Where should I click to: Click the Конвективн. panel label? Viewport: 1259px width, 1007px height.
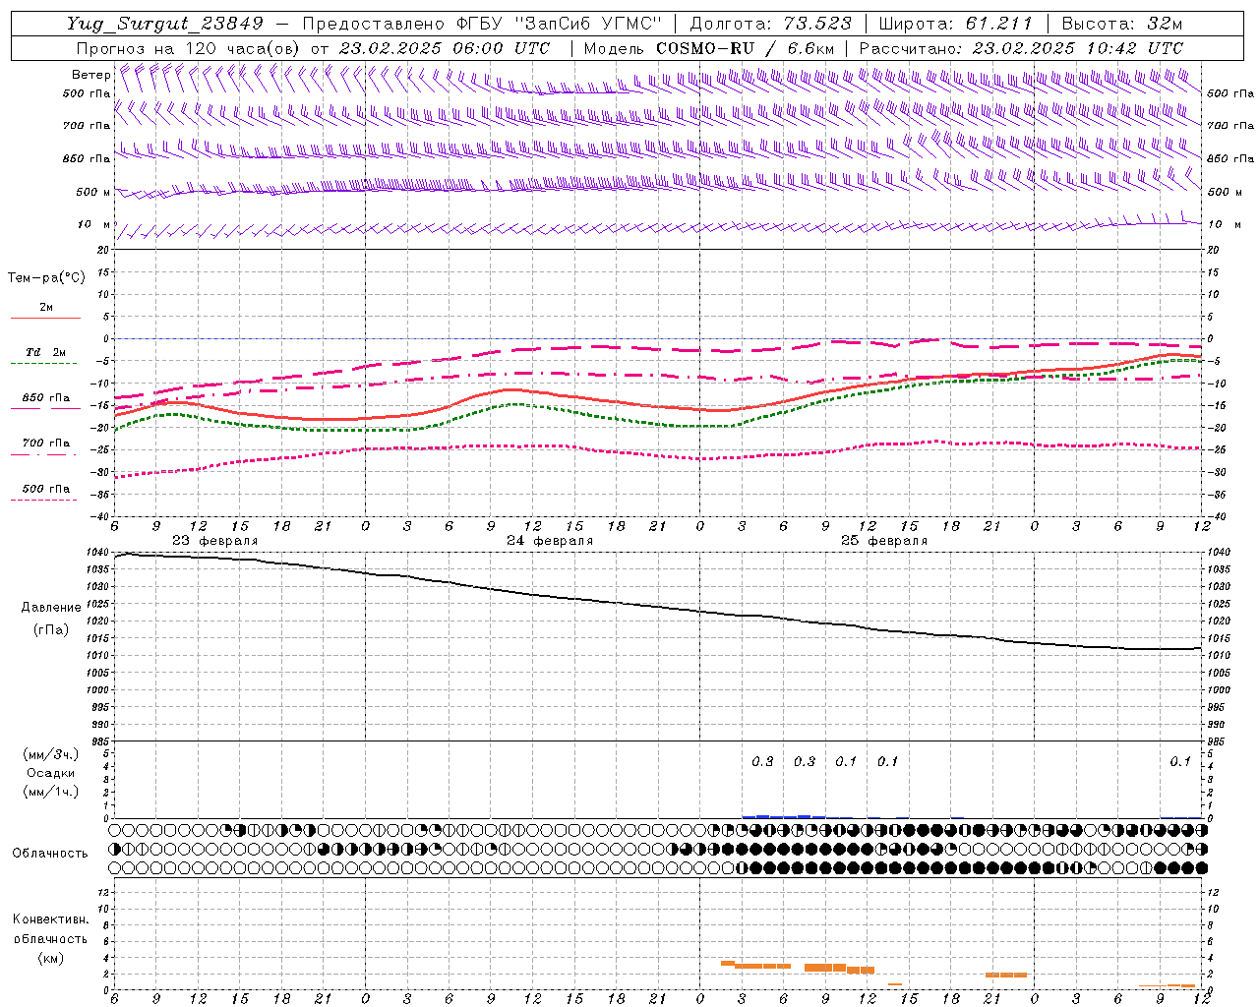[50, 919]
